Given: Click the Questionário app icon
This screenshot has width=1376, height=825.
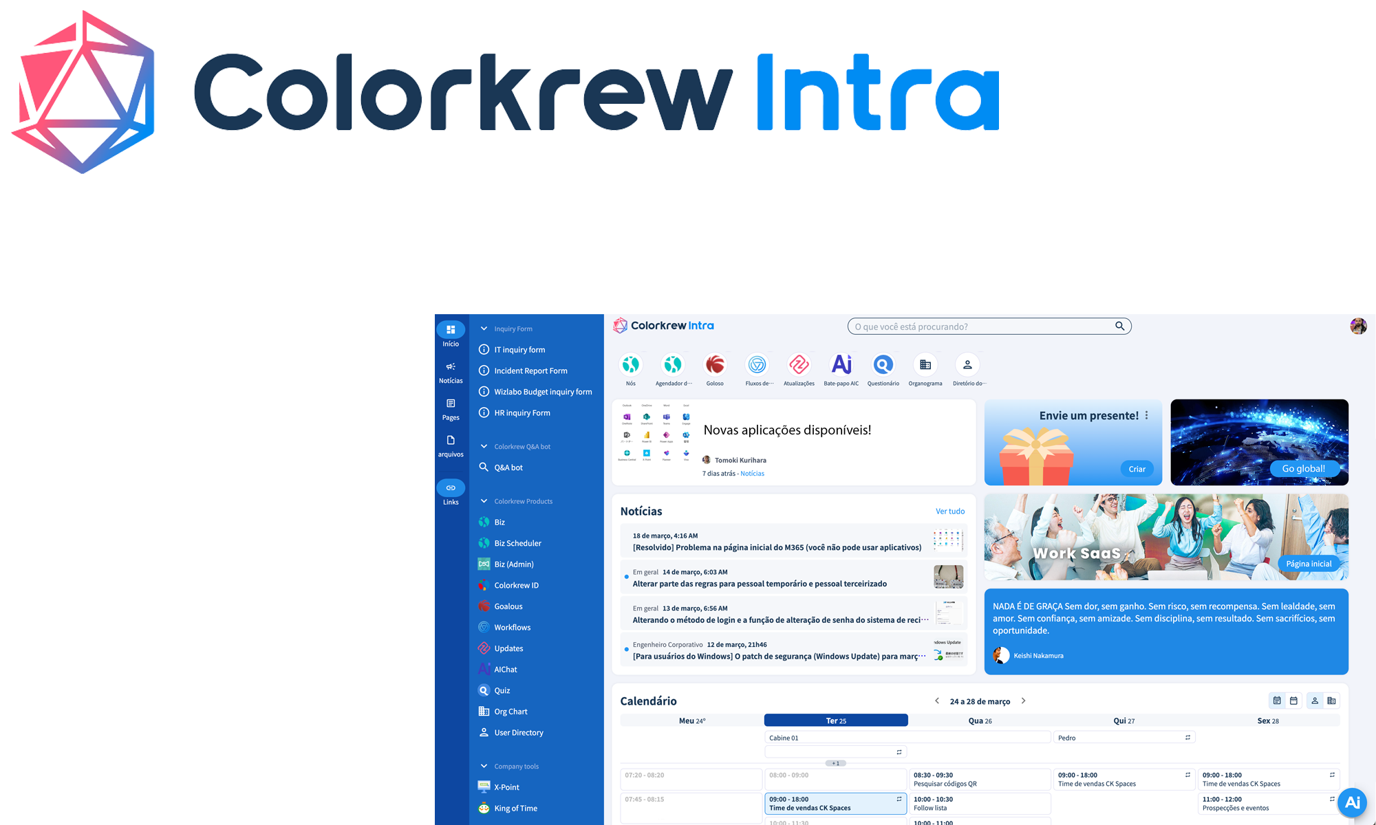Looking at the screenshot, I should [883, 365].
